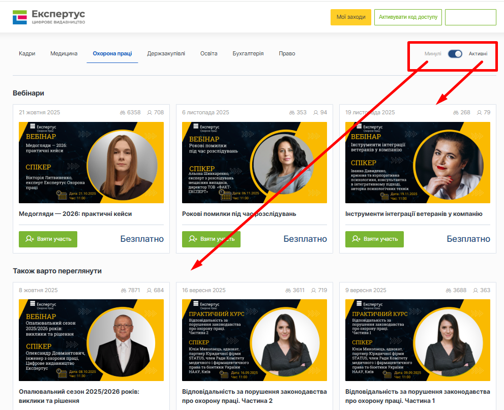The width and height of the screenshot is (504, 410).
Task: Click participants icon on 9 вересня course card
Action: 476,291
